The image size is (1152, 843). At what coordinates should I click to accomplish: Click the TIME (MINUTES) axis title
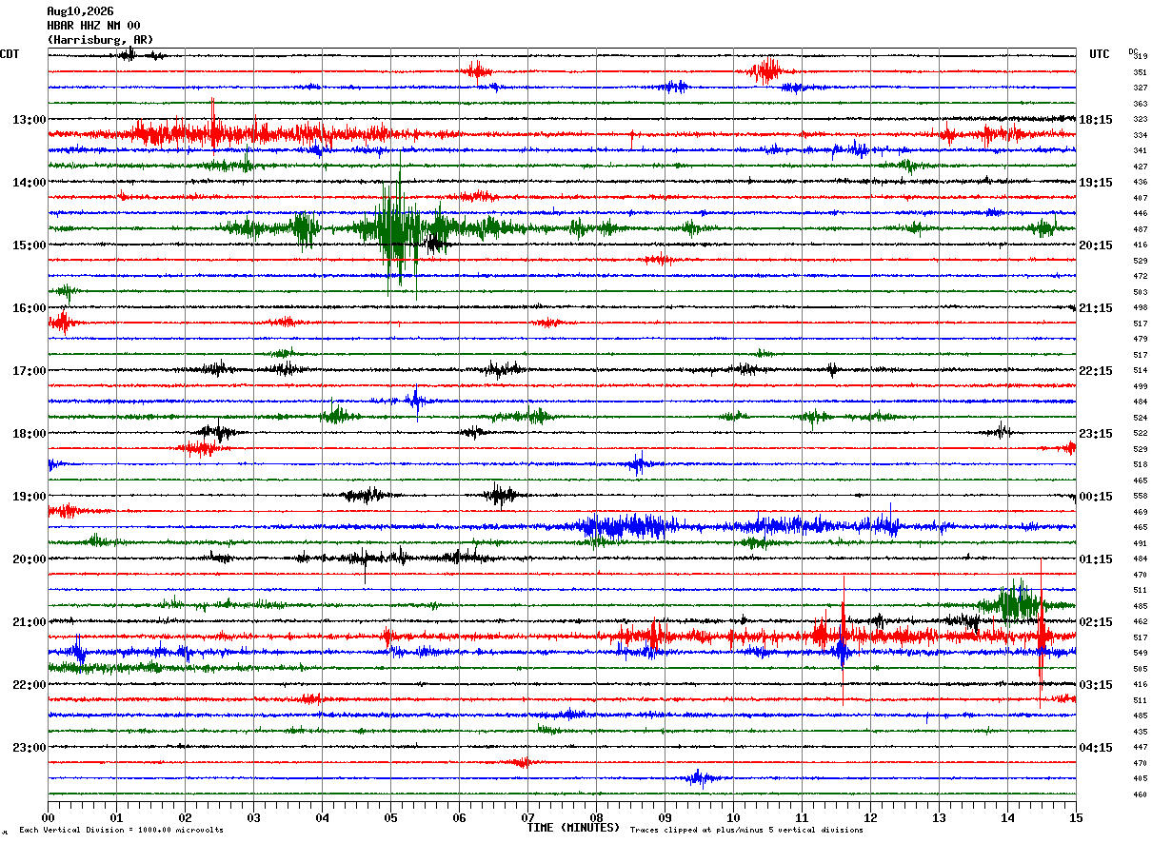[574, 828]
